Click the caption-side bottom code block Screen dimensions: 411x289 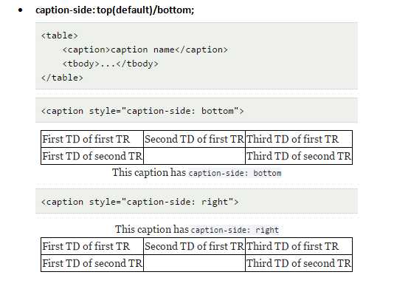(x=196, y=111)
